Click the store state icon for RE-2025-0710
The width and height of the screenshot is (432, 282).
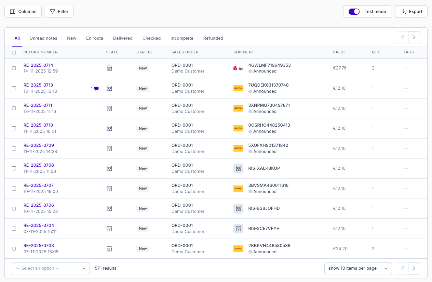pyautogui.click(x=109, y=128)
